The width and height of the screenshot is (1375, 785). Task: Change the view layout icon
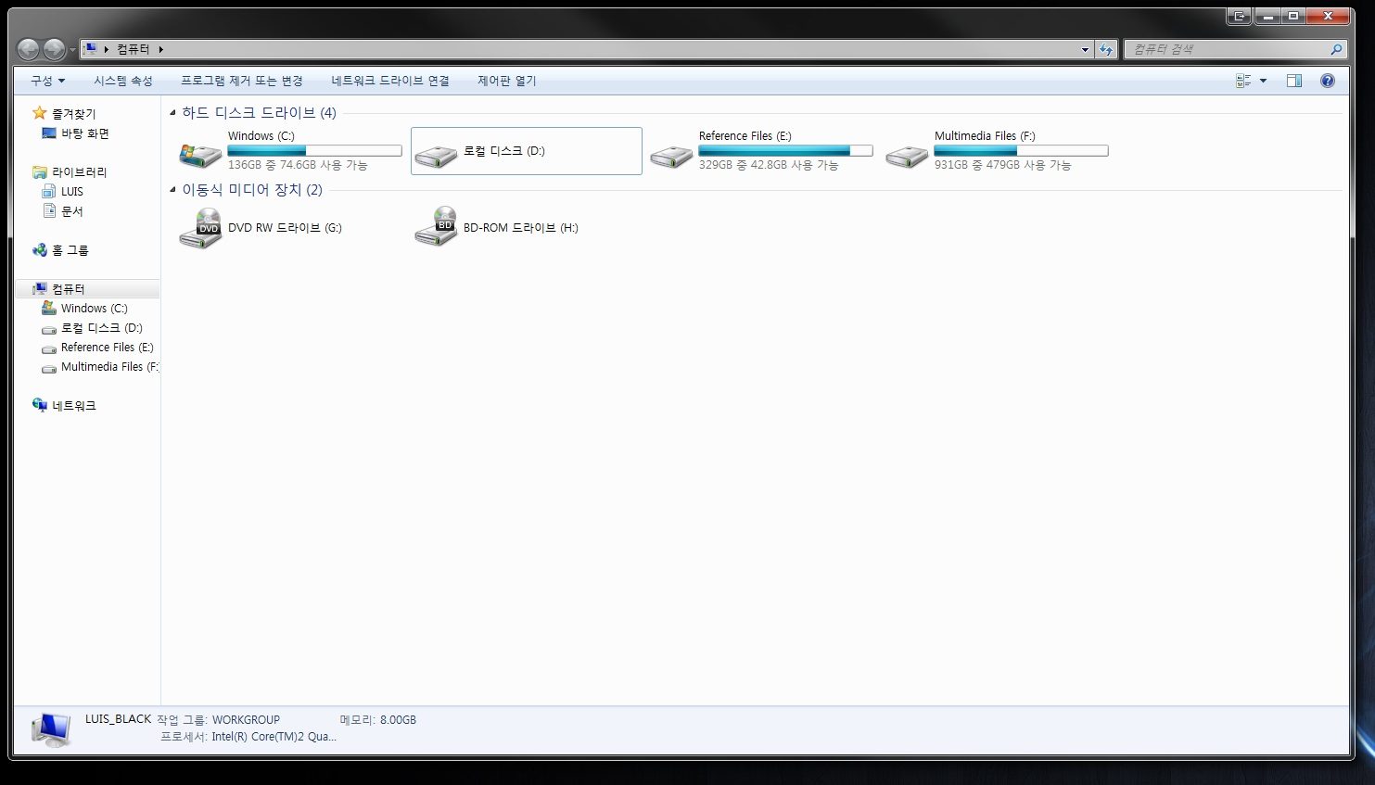tap(1243, 81)
